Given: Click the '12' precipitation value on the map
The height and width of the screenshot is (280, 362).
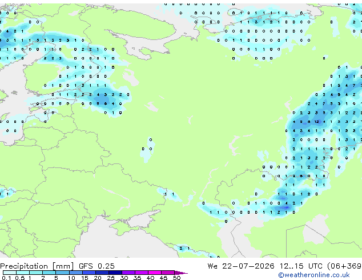Looking at the screenshot, I should point(316,122).
